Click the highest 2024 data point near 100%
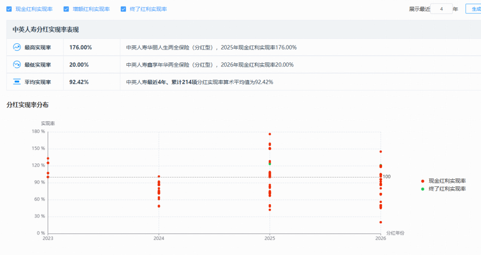The image size is (481, 255). [x=159, y=177]
